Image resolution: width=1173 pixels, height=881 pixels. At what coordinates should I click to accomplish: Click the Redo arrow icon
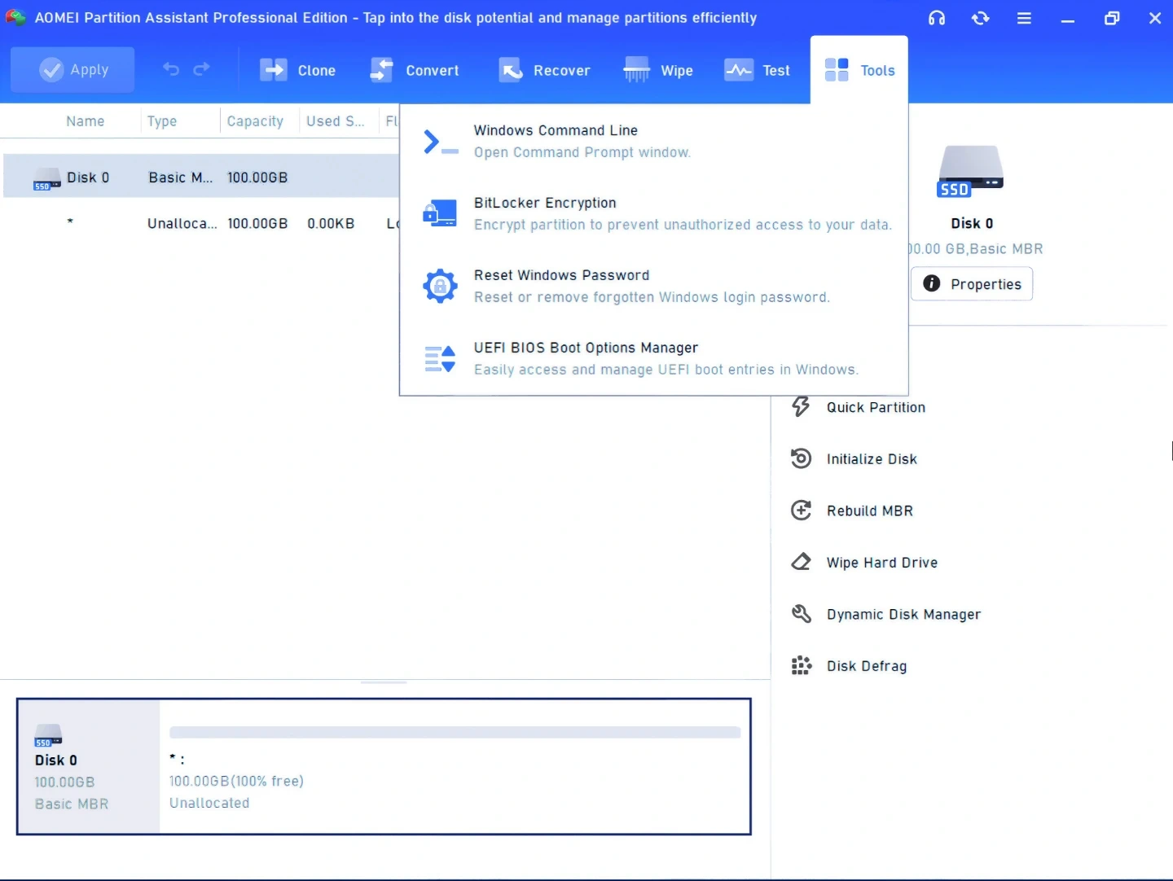[201, 69]
